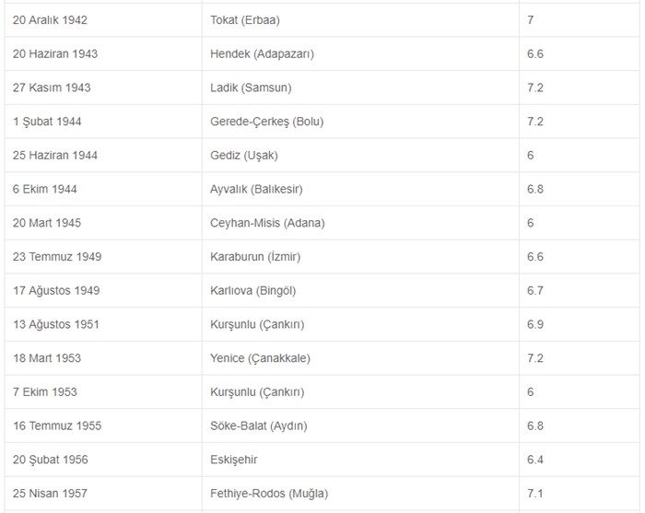Select the Gerede-Çerkeş (Bolu) cell

click(x=266, y=122)
